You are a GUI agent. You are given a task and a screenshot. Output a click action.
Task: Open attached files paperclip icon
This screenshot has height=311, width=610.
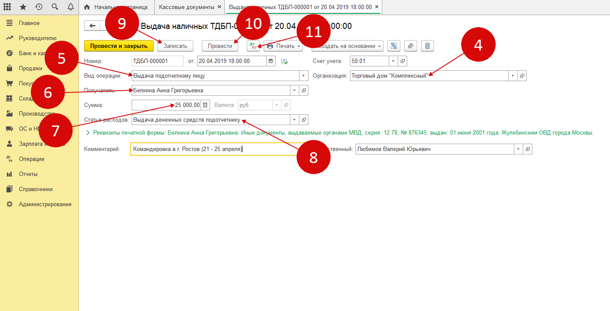[411, 46]
